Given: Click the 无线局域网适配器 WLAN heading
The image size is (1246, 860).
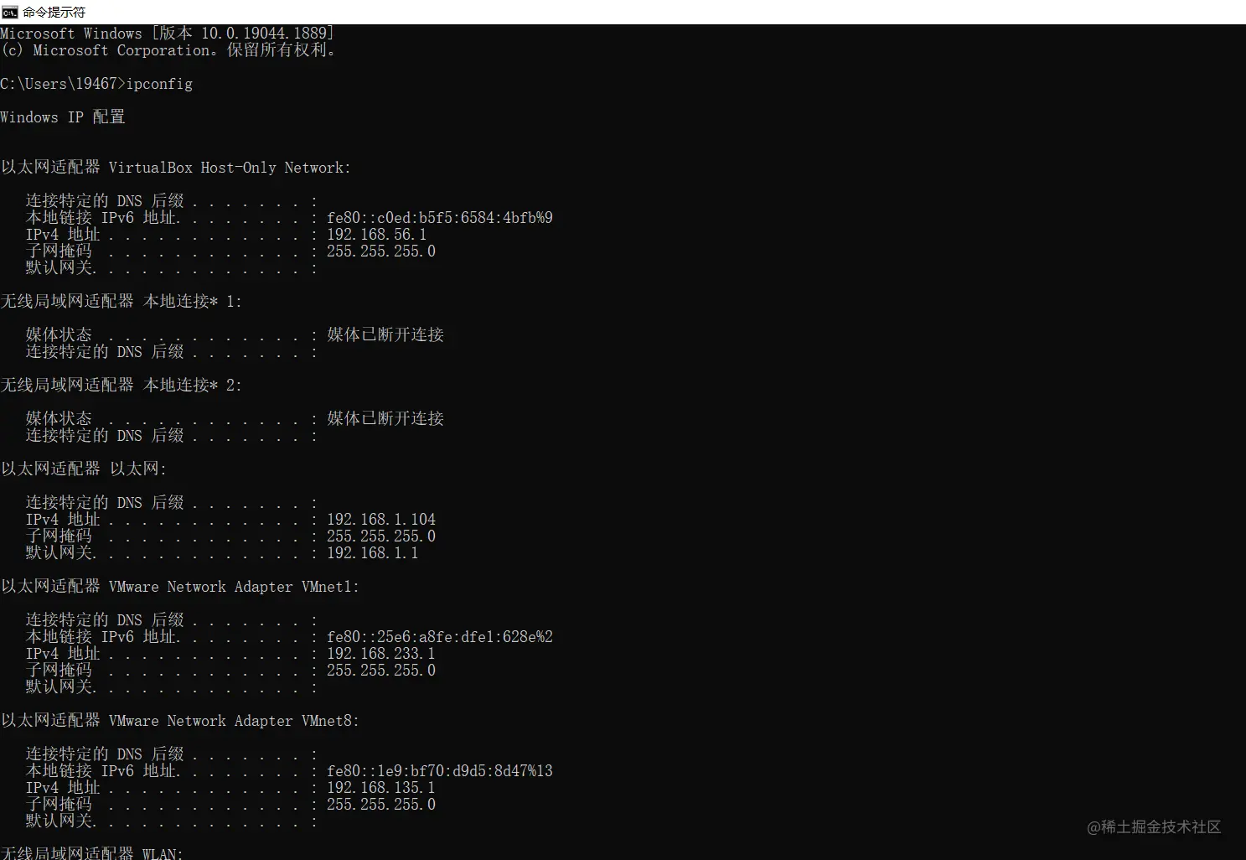Looking at the screenshot, I should point(92,852).
